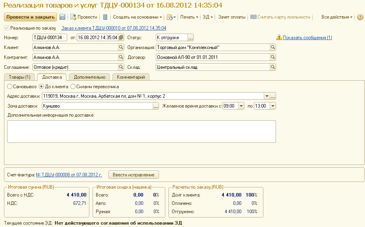
Task: Click the magnifier icon in Клиент field
Action: click(x=121, y=47)
